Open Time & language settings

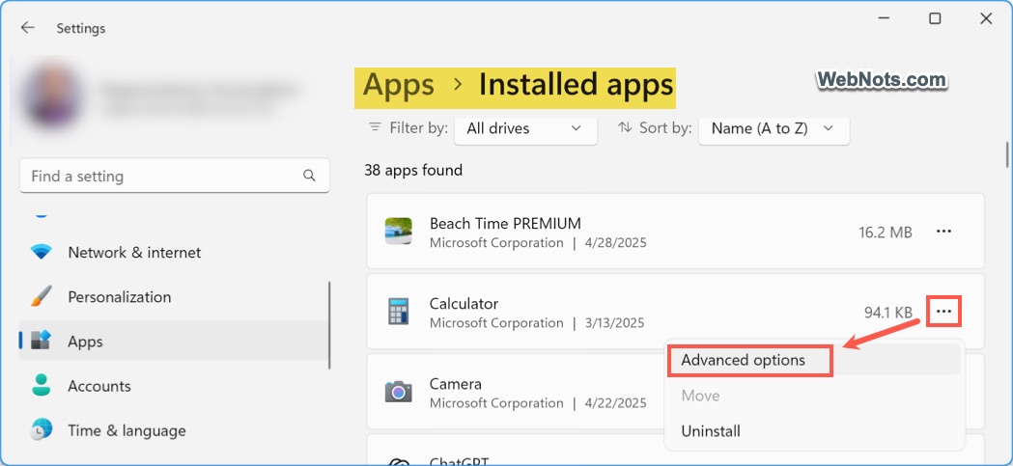tap(175, 430)
